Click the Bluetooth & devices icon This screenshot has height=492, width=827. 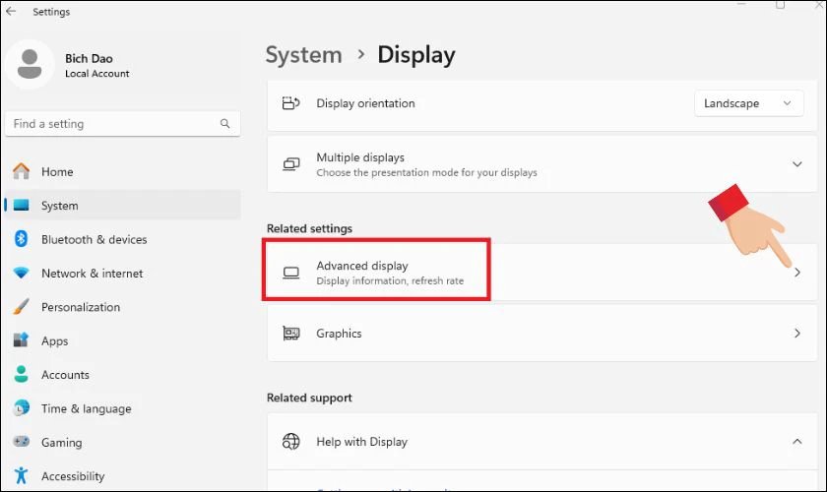(21, 239)
